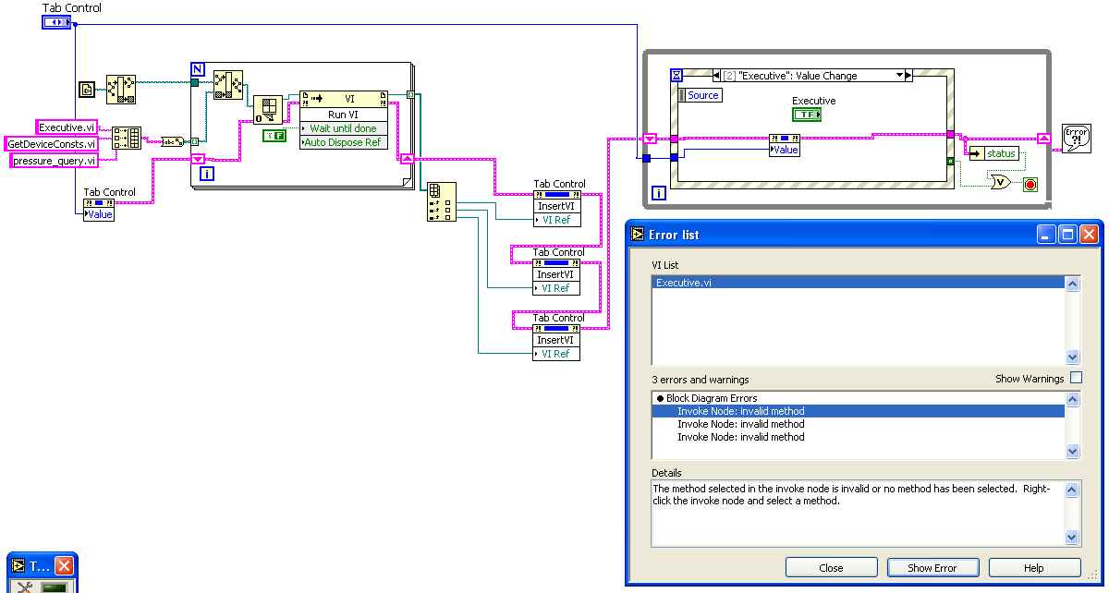Go to next event case arrow
The image size is (1109, 593).
908,76
